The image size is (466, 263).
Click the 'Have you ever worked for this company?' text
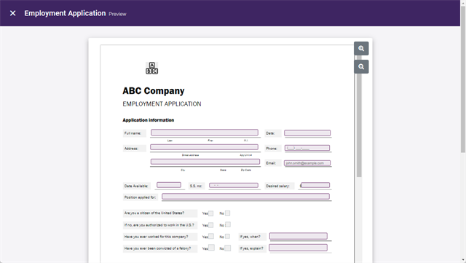156,237
